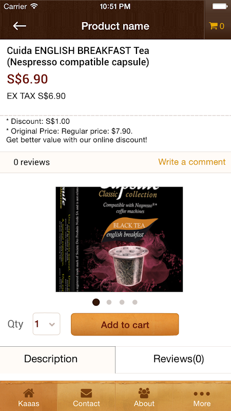Open the Contact envelope icon

tap(86, 393)
